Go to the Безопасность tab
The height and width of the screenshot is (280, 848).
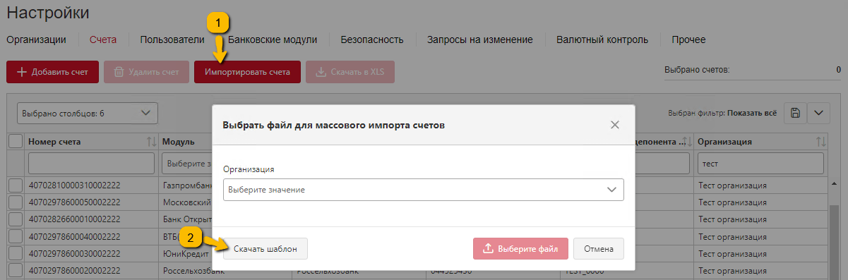[372, 39]
